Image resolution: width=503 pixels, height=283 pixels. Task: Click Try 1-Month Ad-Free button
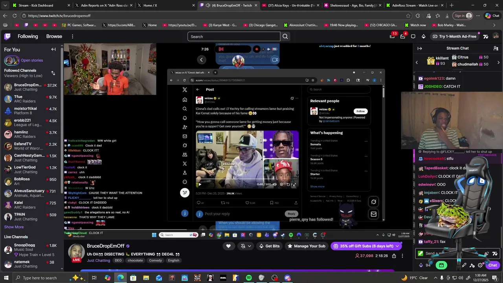pos(454,37)
